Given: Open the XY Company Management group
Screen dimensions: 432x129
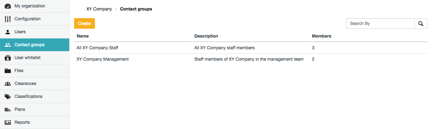Looking at the screenshot, I should click(x=103, y=59).
